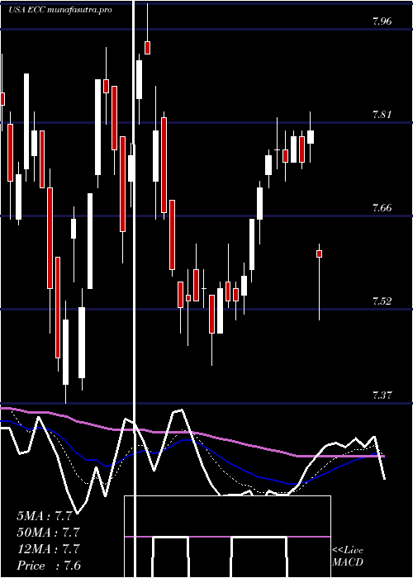Click the 5MA : 7.7 readout
Viewport: 413px width, 578px height.
point(44,516)
